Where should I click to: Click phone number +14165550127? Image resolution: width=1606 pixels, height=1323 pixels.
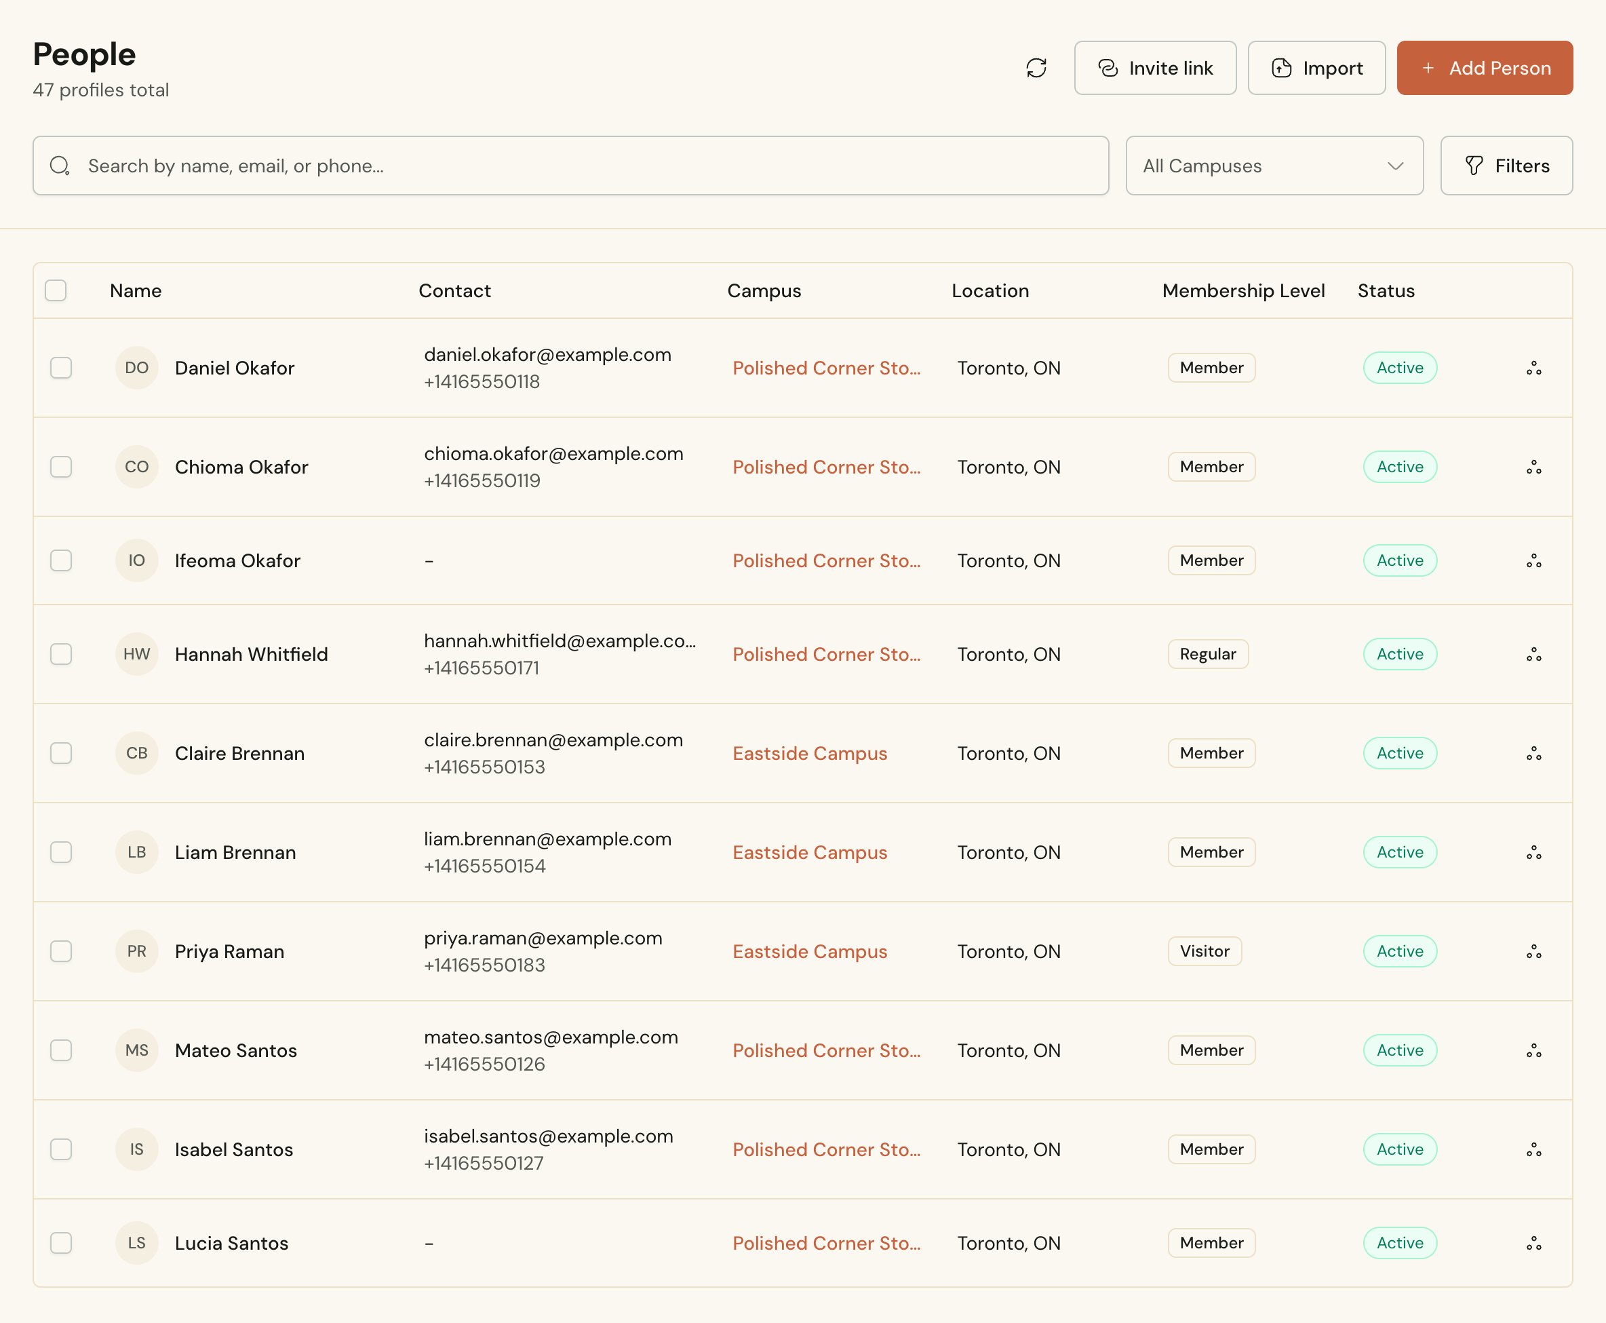(x=484, y=1164)
